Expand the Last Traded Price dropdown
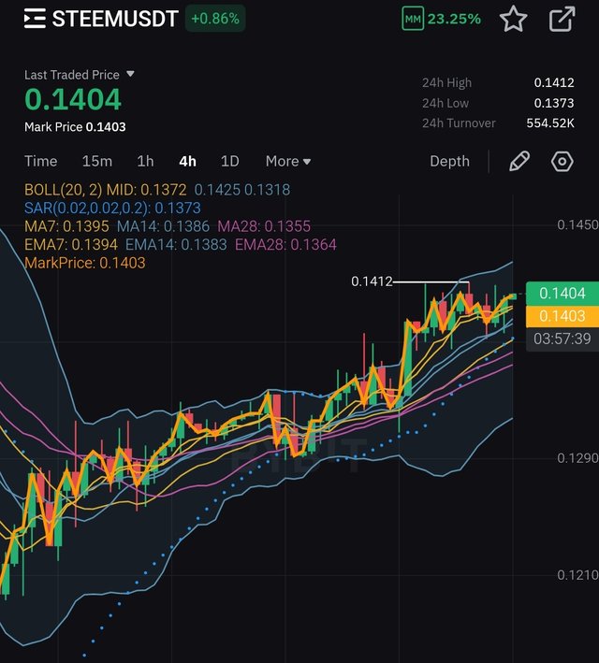 pyautogui.click(x=130, y=75)
